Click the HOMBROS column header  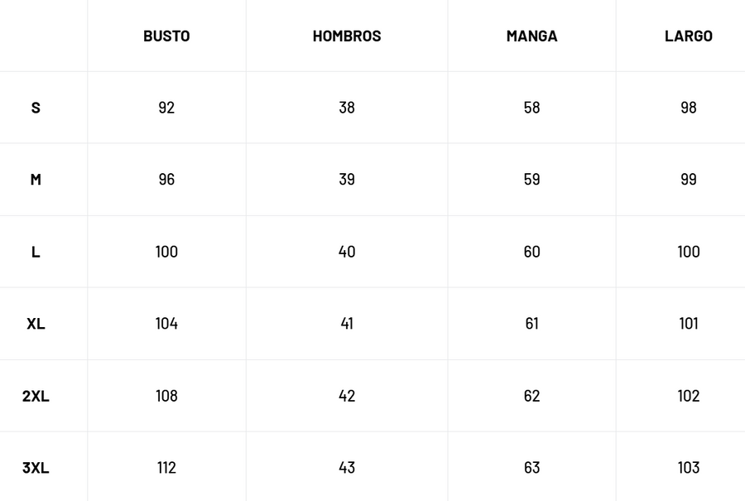[x=347, y=36]
